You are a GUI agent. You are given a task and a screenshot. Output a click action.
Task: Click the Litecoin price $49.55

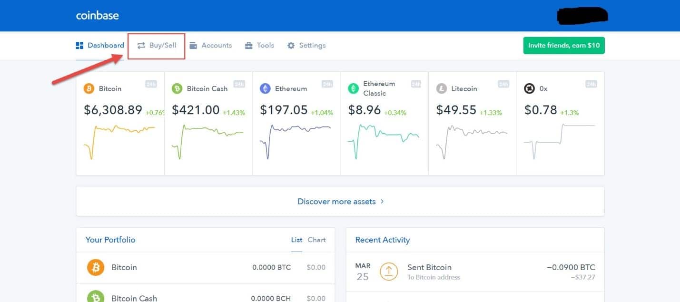pos(456,110)
